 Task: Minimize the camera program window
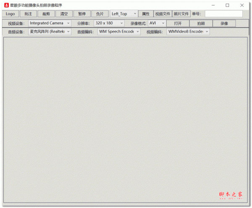coord(213,5)
